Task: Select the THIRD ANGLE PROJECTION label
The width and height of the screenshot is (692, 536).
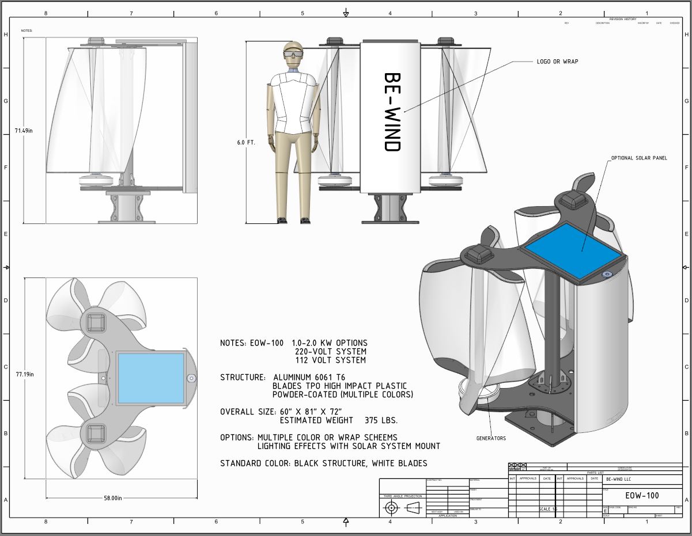Action: pyautogui.click(x=402, y=496)
